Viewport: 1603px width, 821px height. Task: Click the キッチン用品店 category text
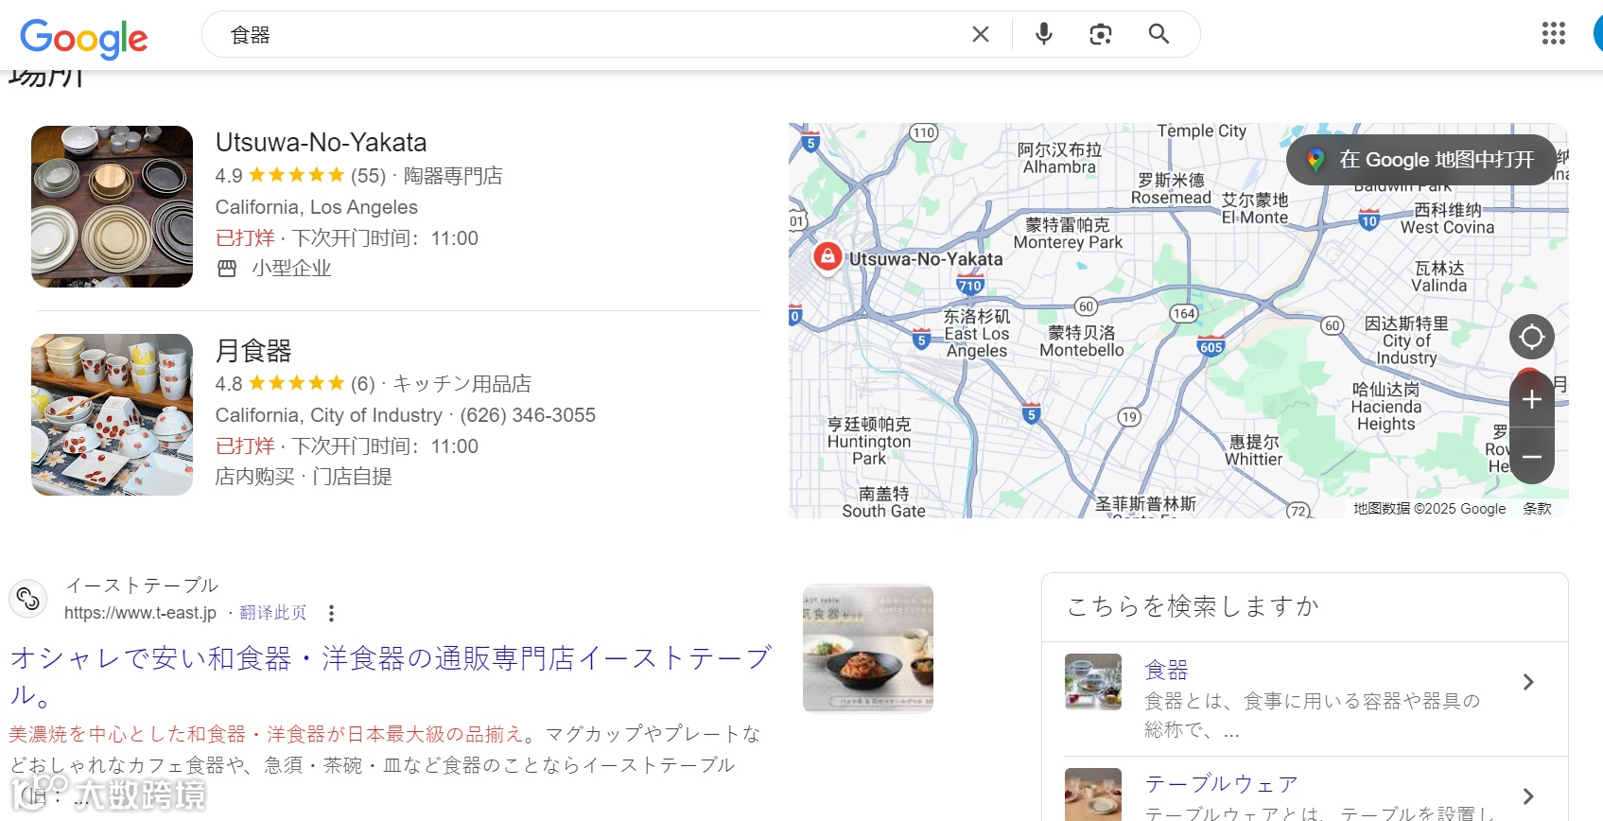click(462, 384)
